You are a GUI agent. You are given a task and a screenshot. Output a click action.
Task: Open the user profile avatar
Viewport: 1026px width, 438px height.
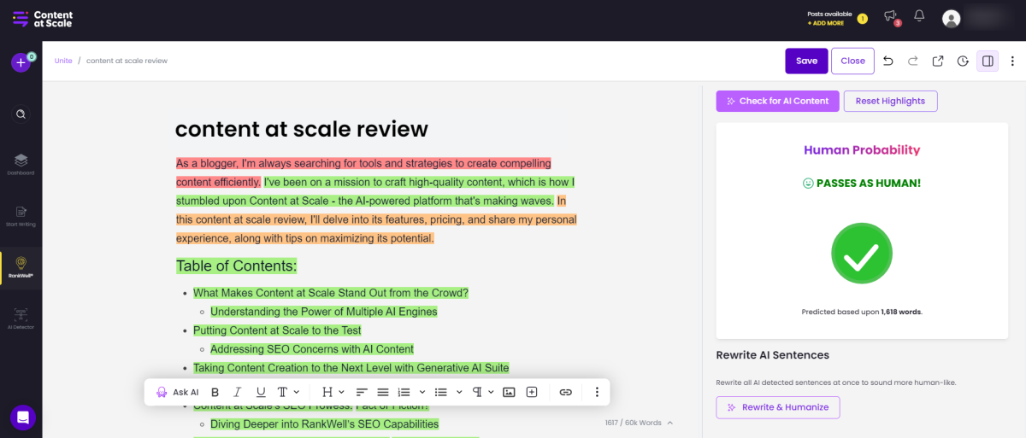pyautogui.click(x=951, y=18)
